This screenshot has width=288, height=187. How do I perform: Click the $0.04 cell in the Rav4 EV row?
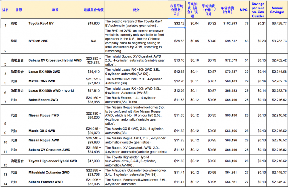tap(193, 23)
